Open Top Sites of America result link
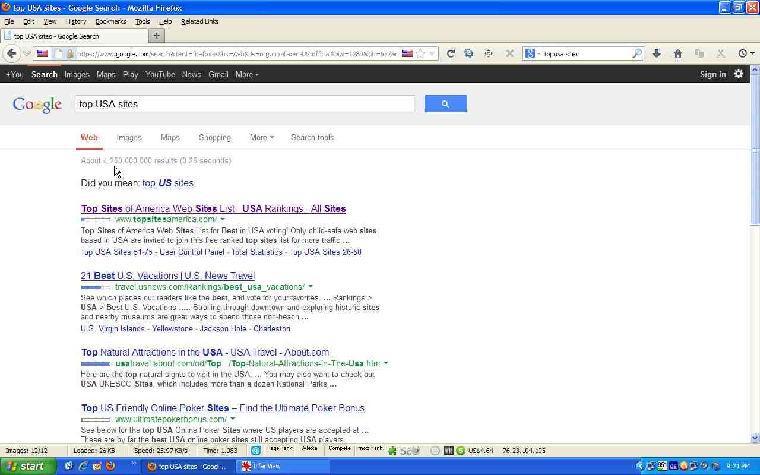The width and height of the screenshot is (760, 475). point(214,208)
